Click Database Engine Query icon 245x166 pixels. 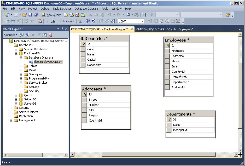(66, 15)
